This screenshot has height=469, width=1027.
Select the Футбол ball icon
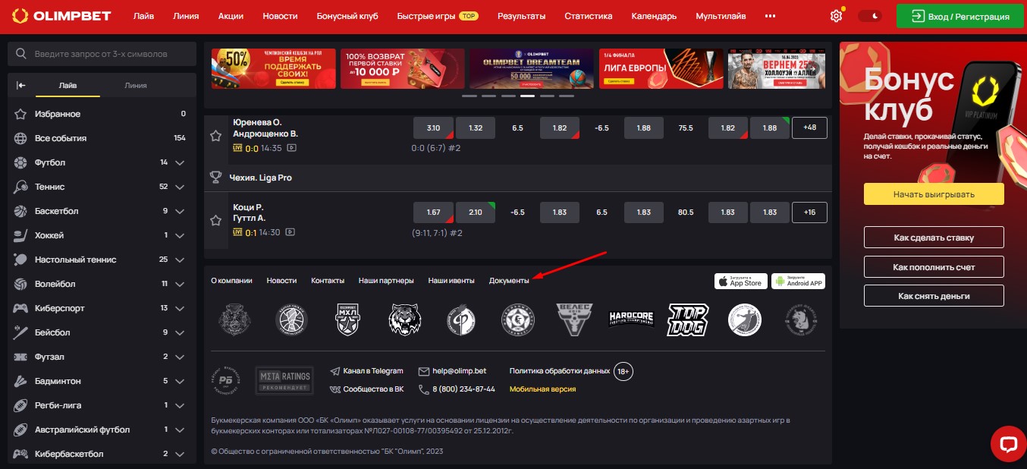(21, 162)
